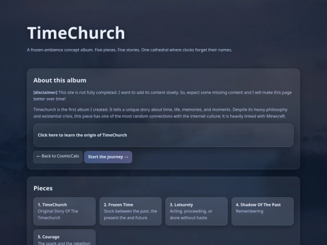Open piece 2. Frozen Time card
327x245 pixels.
[131, 211]
